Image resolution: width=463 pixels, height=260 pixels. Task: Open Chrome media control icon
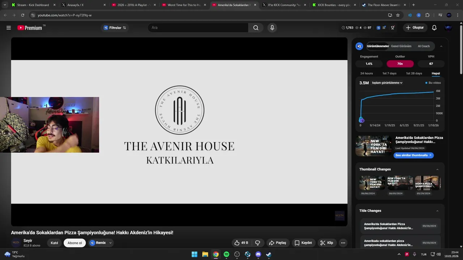(440, 15)
